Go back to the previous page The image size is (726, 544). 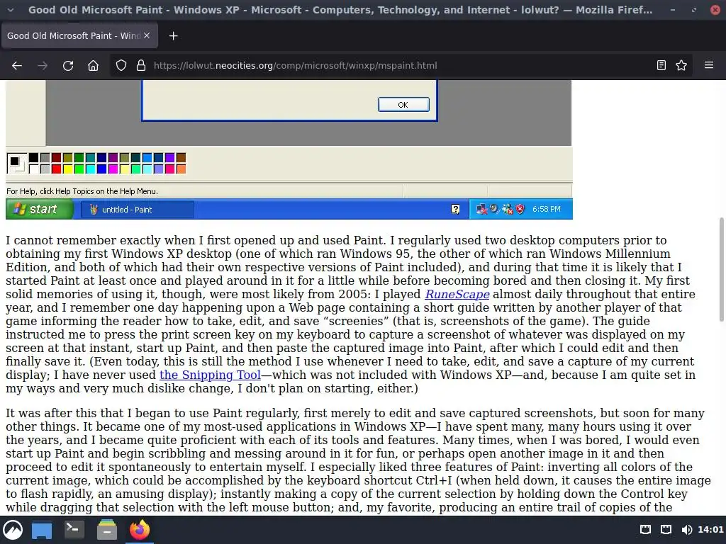(17, 66)
